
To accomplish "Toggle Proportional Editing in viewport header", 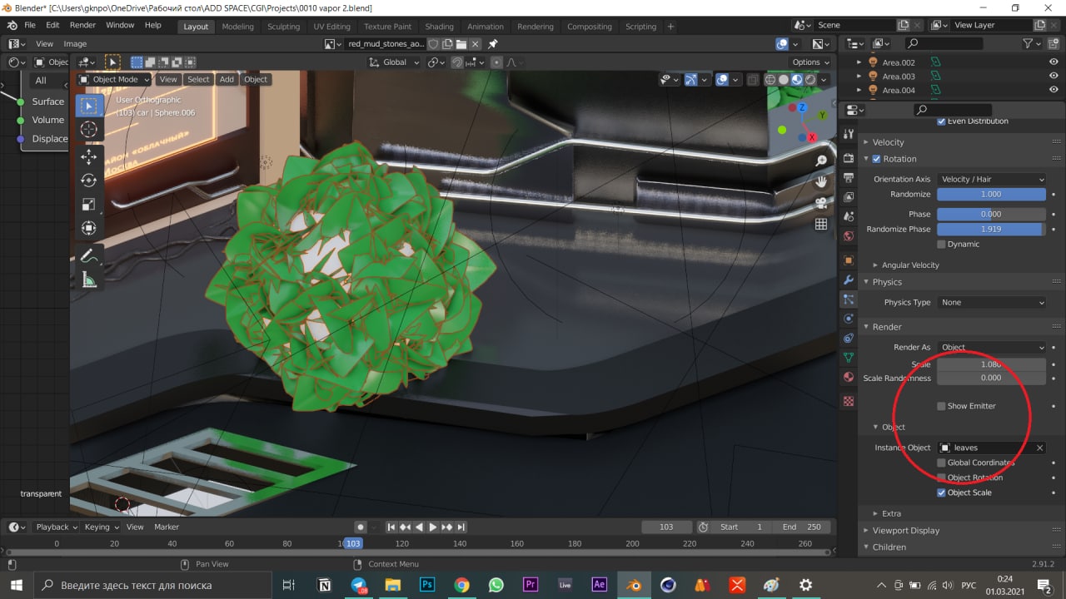I will tap(497, 62).
